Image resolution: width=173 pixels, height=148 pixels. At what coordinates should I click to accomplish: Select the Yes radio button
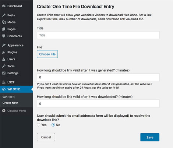39,125
